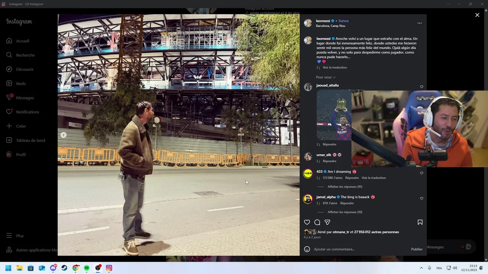Open the umar_elk username link
Image resolution: width=488 pixels, height=274 pixels.
click(324, 155)
